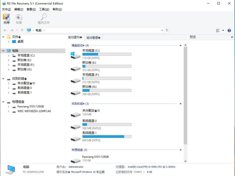This screenshot has height=176, width=235.
Task: Open the help question mark icon
Action: 229,31
